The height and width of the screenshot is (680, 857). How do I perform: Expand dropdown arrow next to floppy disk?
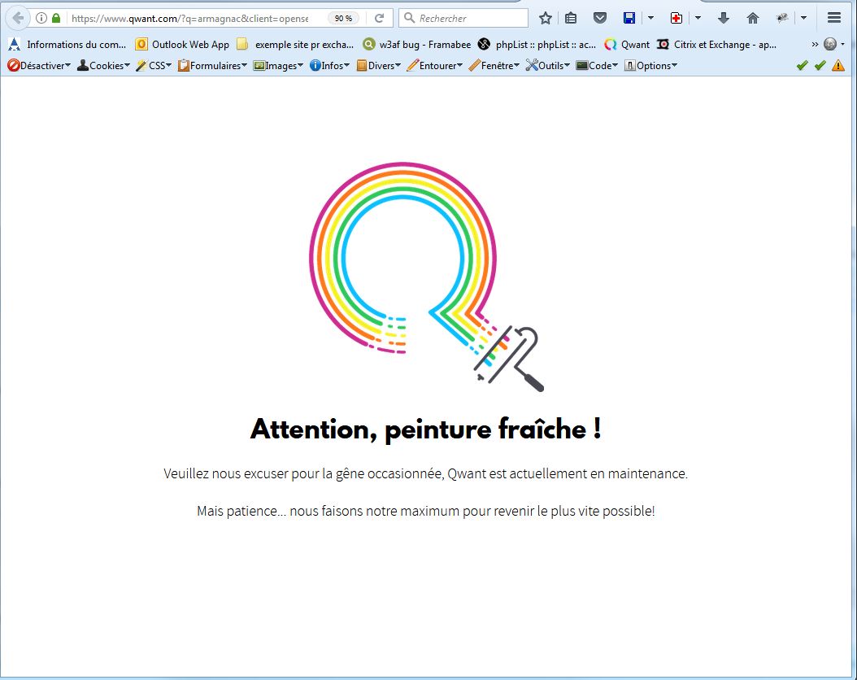pyautogui.click(x=650, y=18)
